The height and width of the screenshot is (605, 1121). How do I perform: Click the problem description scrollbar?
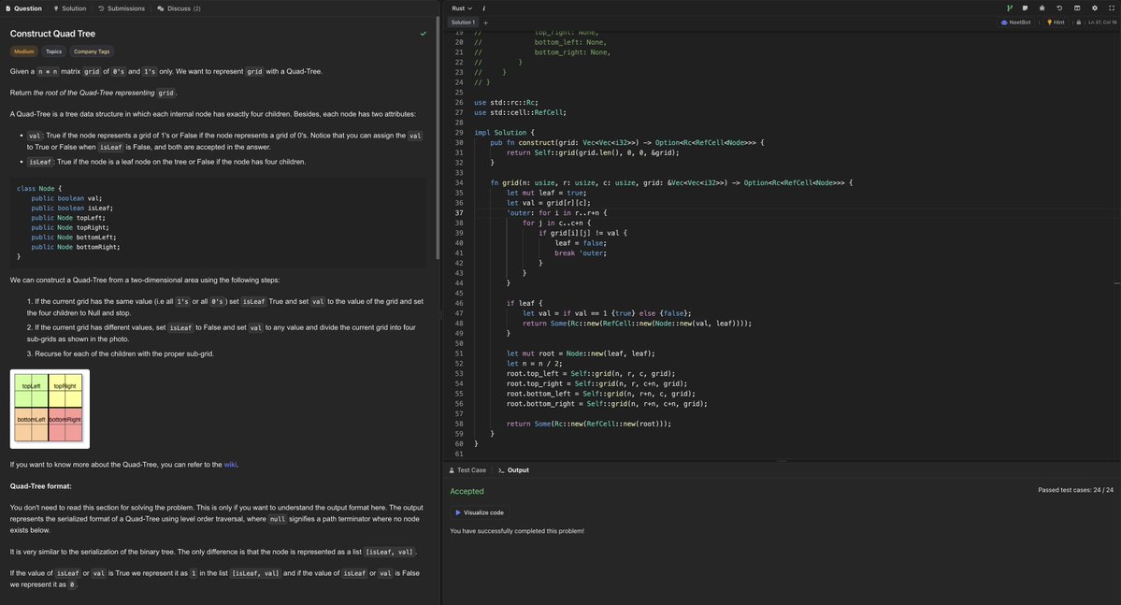click(x=438, y=139)
